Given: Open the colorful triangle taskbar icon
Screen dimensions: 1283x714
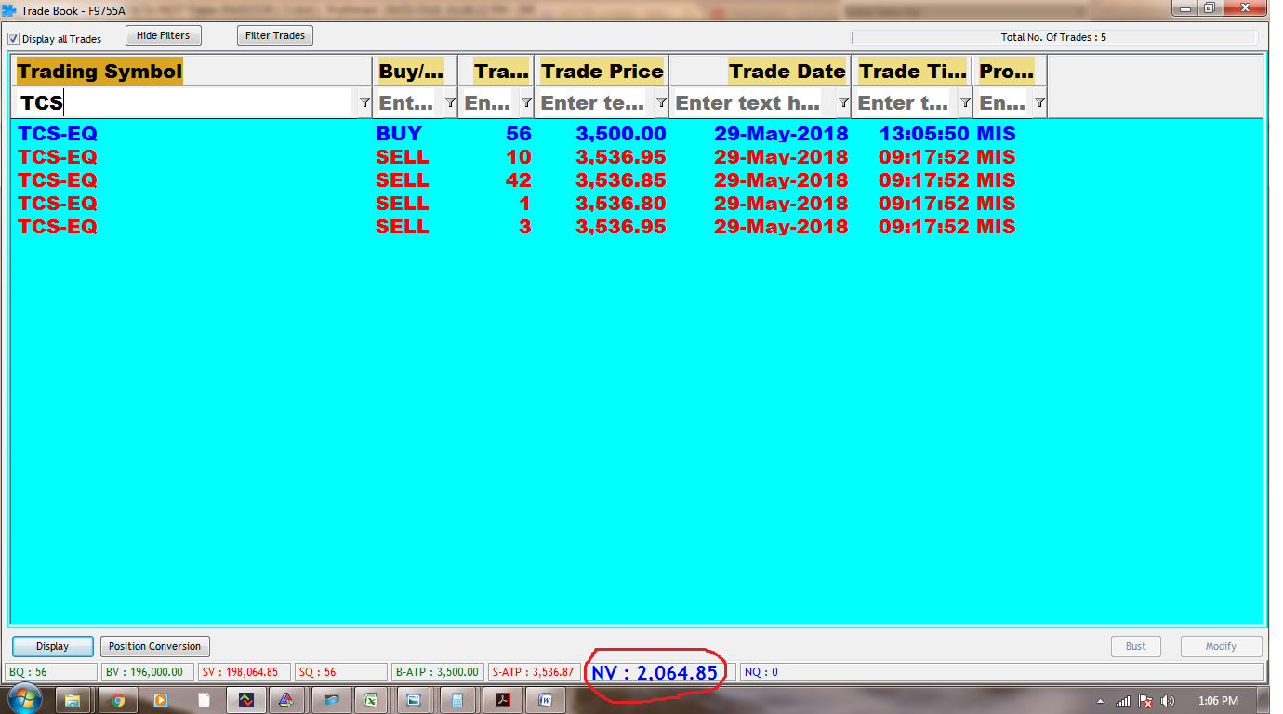Looking at the screenshot, I should 286,700.
